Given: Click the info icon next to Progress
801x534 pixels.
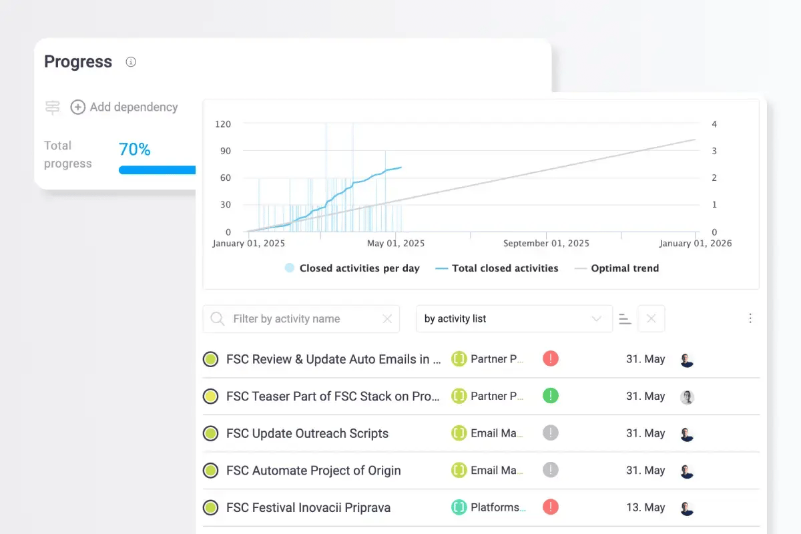Looking at the screenshot, I should point(131,62).
